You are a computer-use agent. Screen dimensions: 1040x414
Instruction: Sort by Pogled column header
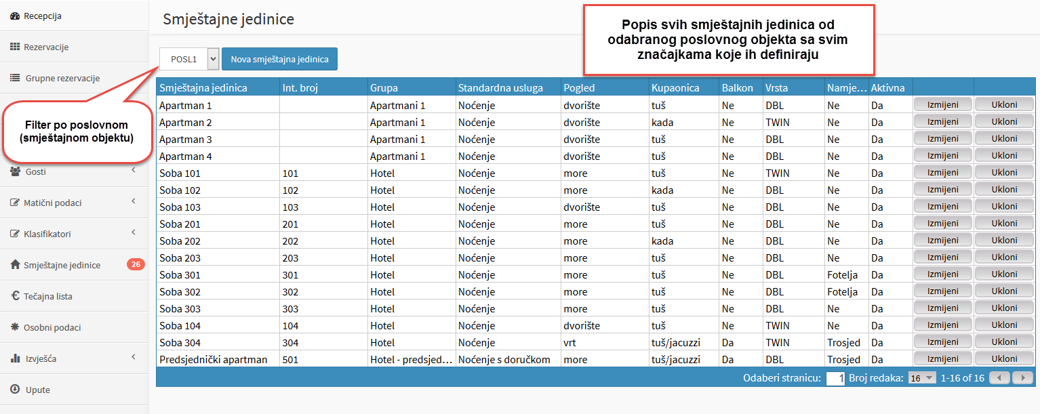pos(605,87)
